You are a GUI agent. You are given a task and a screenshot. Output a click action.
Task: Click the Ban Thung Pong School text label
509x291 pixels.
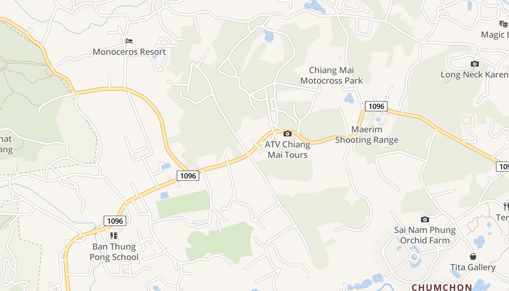(115, 252)
